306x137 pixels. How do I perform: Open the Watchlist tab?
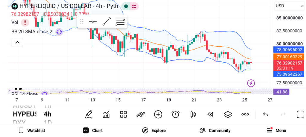32,130
